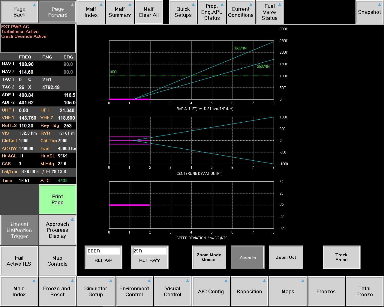Toggle Fail Active ILS

pyautogui.click(x=19, y=261)
